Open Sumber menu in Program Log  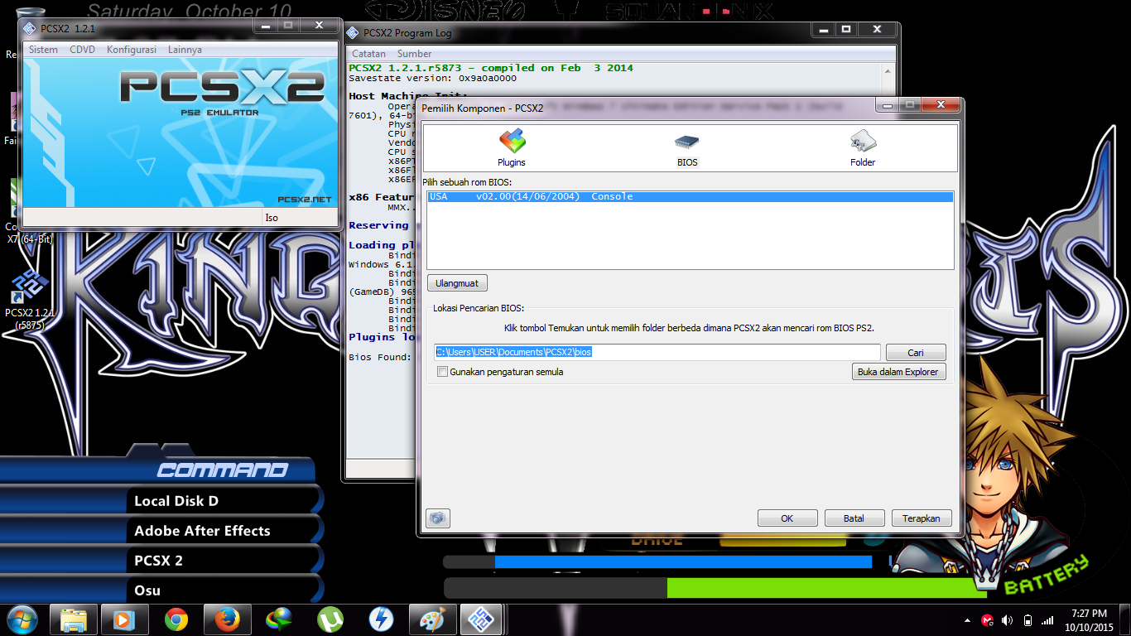pos(414,54)
